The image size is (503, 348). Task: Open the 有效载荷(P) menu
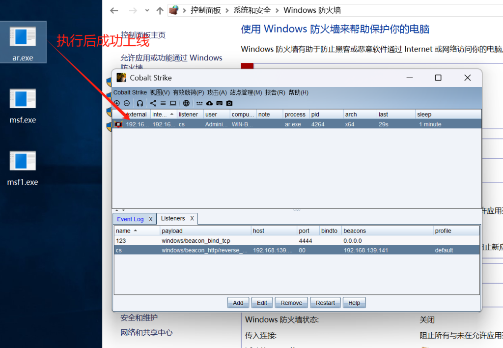pyautogui.click(x=188, y=92)
